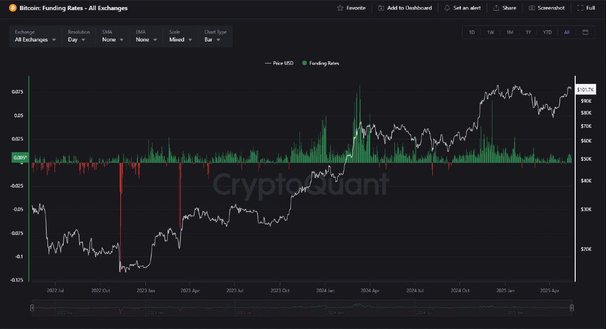Click the Set an alert bell icon

447,8
